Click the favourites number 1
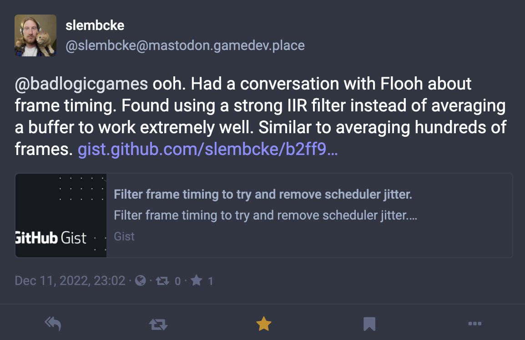This screenshot has height=340, width=525. click(x=211, y=281)
